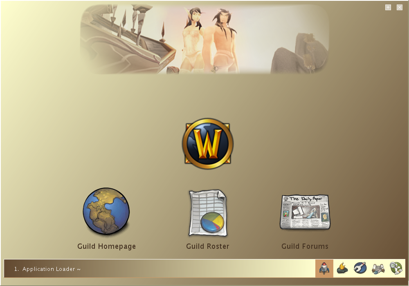Select the rocket icon in the bottom bar
Screen dimensions: 409x286
pos(324,268)
